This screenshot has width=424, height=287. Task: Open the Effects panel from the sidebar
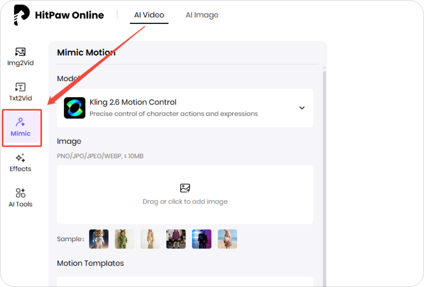pyautogui.click(x=20, y=162)
